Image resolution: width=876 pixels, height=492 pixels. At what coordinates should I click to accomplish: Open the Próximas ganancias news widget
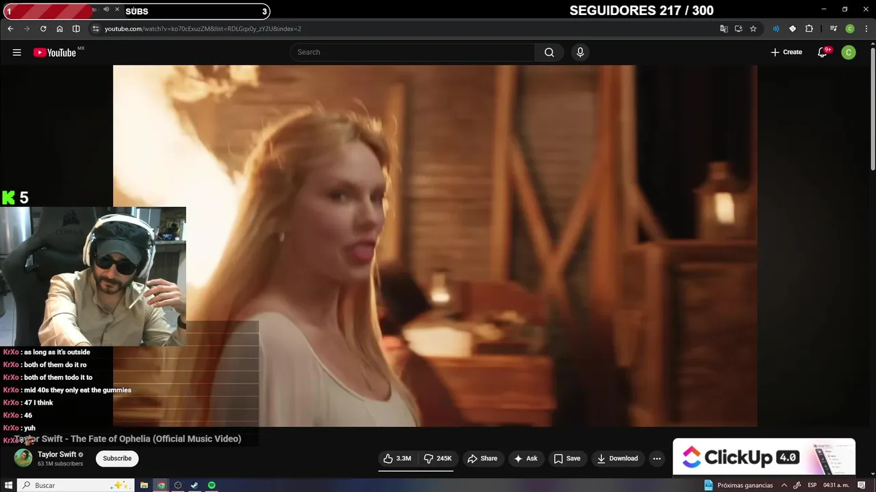(738, 485)
